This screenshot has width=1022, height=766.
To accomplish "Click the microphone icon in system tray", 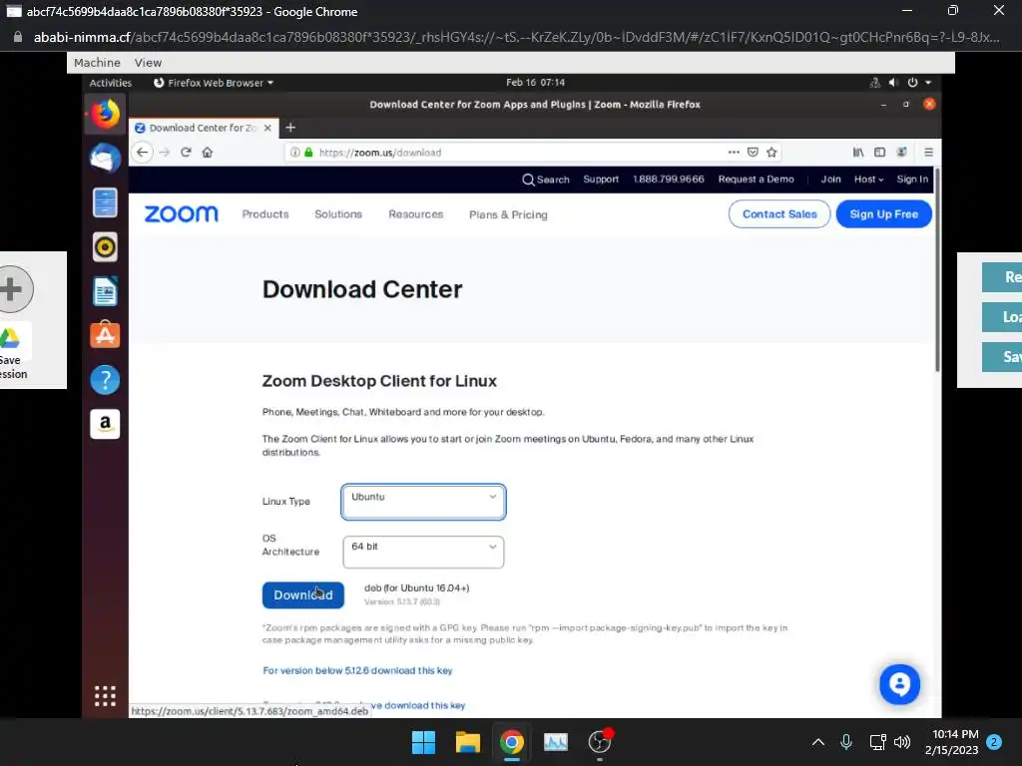I will tap(846, 742).
